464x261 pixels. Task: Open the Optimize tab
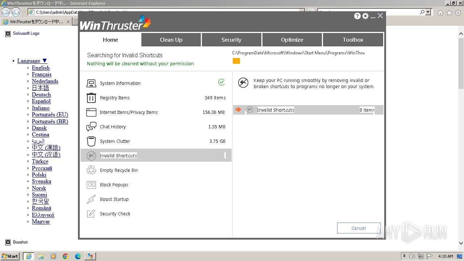292,40
